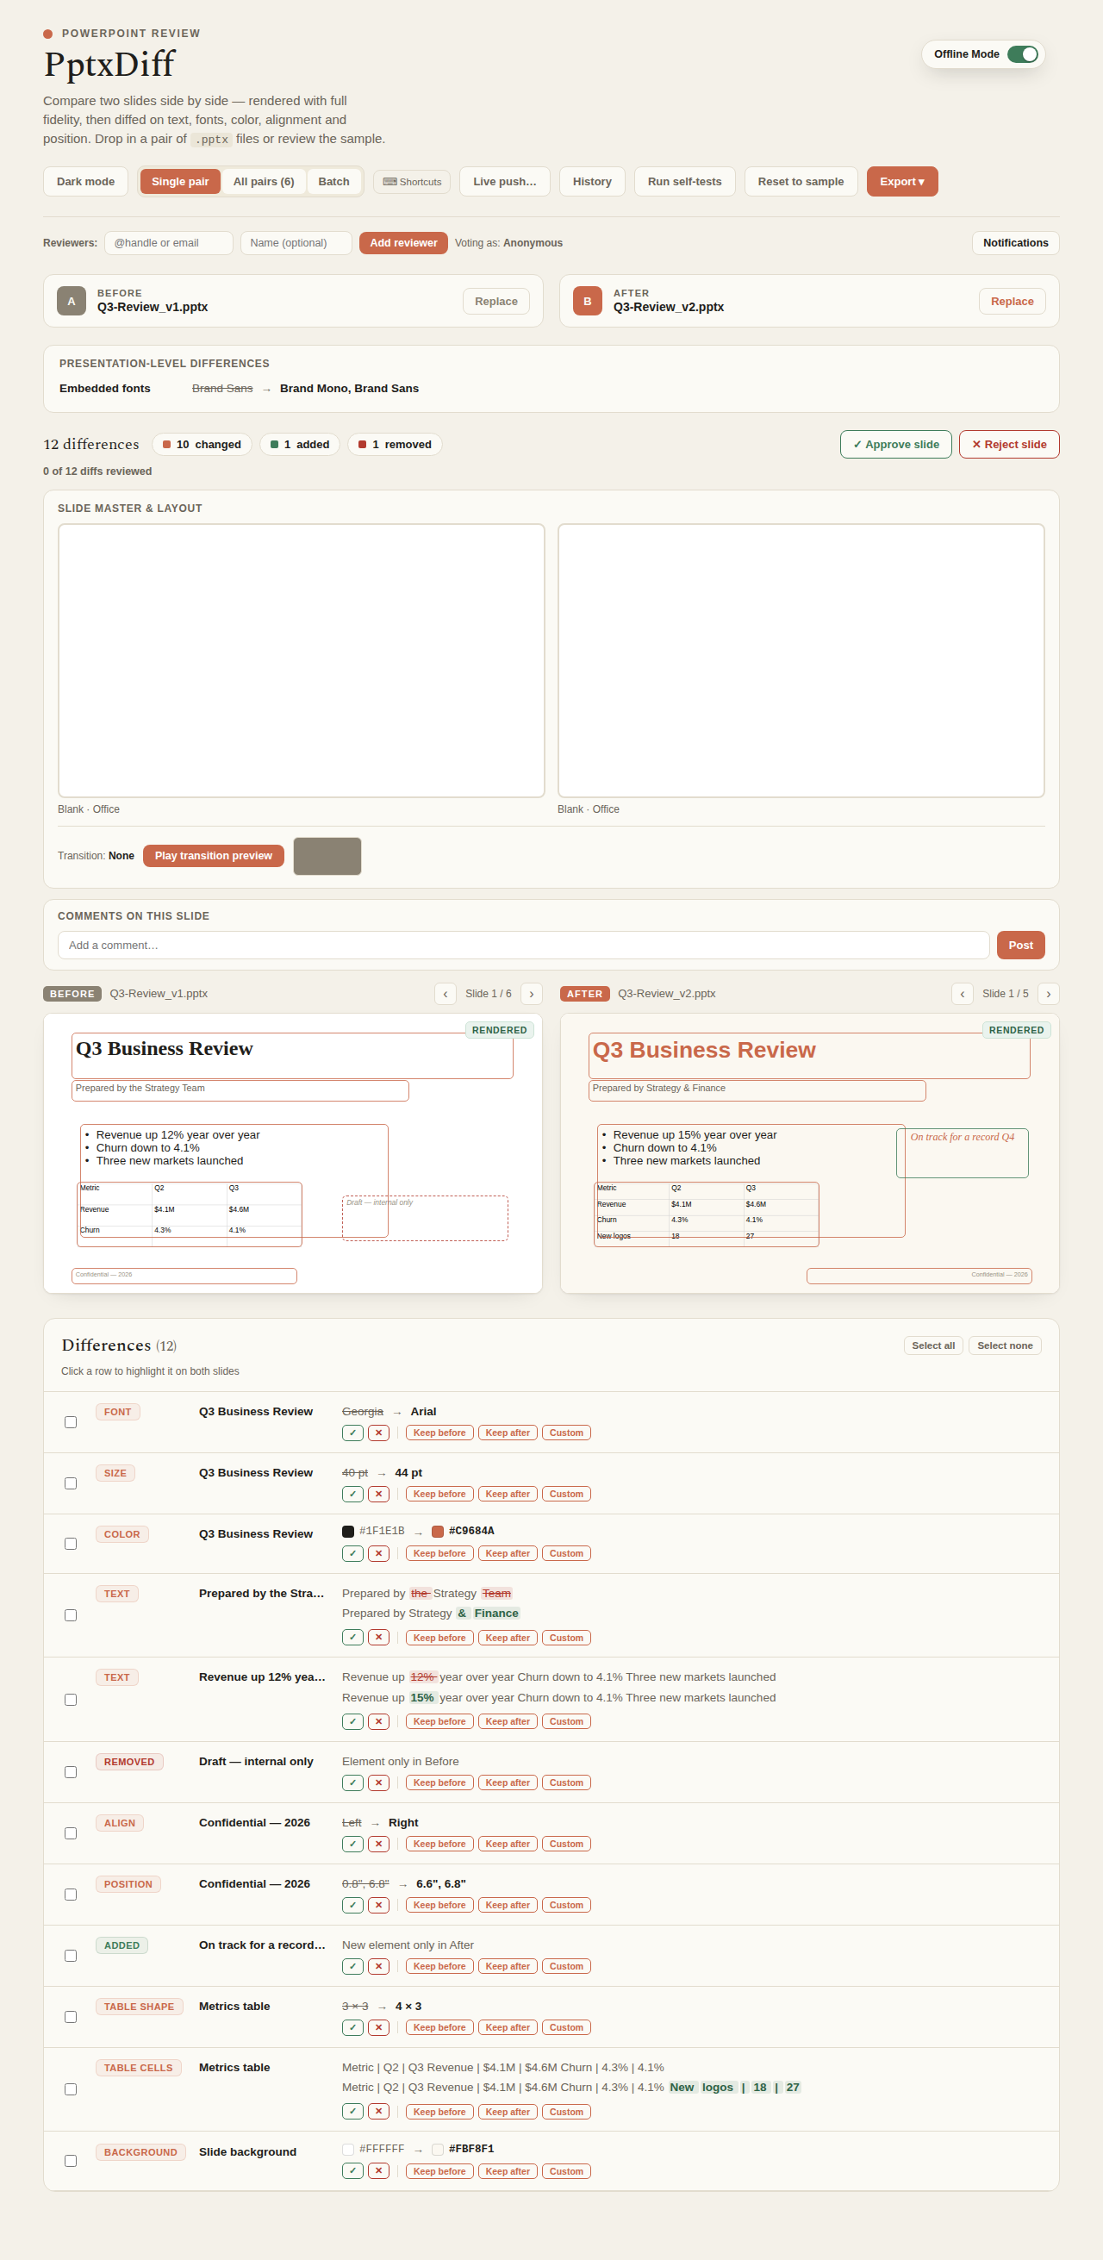Go to next After slide
Screen dimensions: 1103x2260
point(1048,994)
